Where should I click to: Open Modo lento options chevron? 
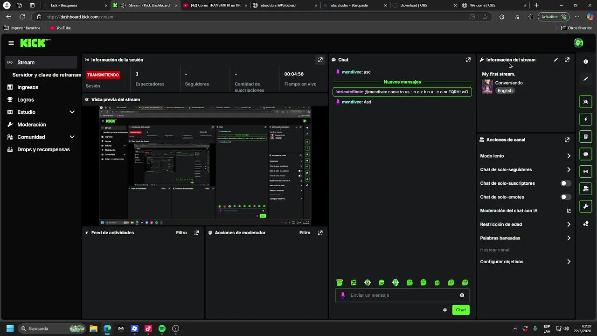click(x=569, y=156)
